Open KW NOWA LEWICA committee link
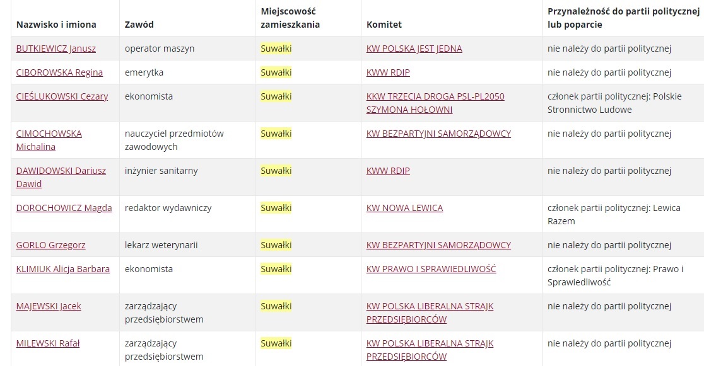The image size is (704, 366). pos(404,208)
